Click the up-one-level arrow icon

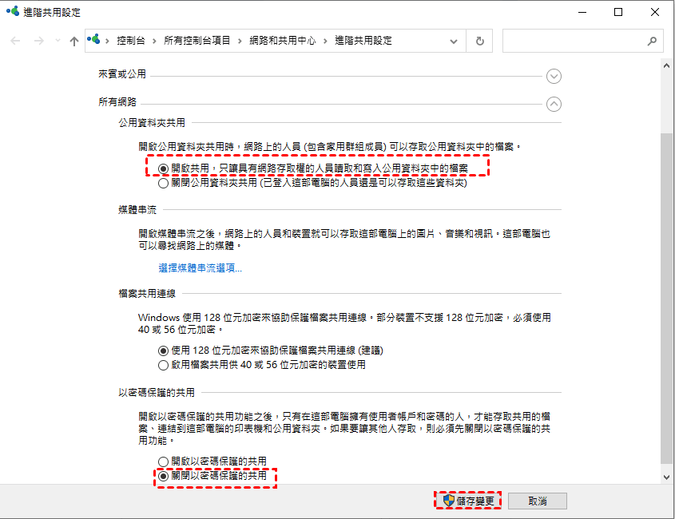(74, 41)
